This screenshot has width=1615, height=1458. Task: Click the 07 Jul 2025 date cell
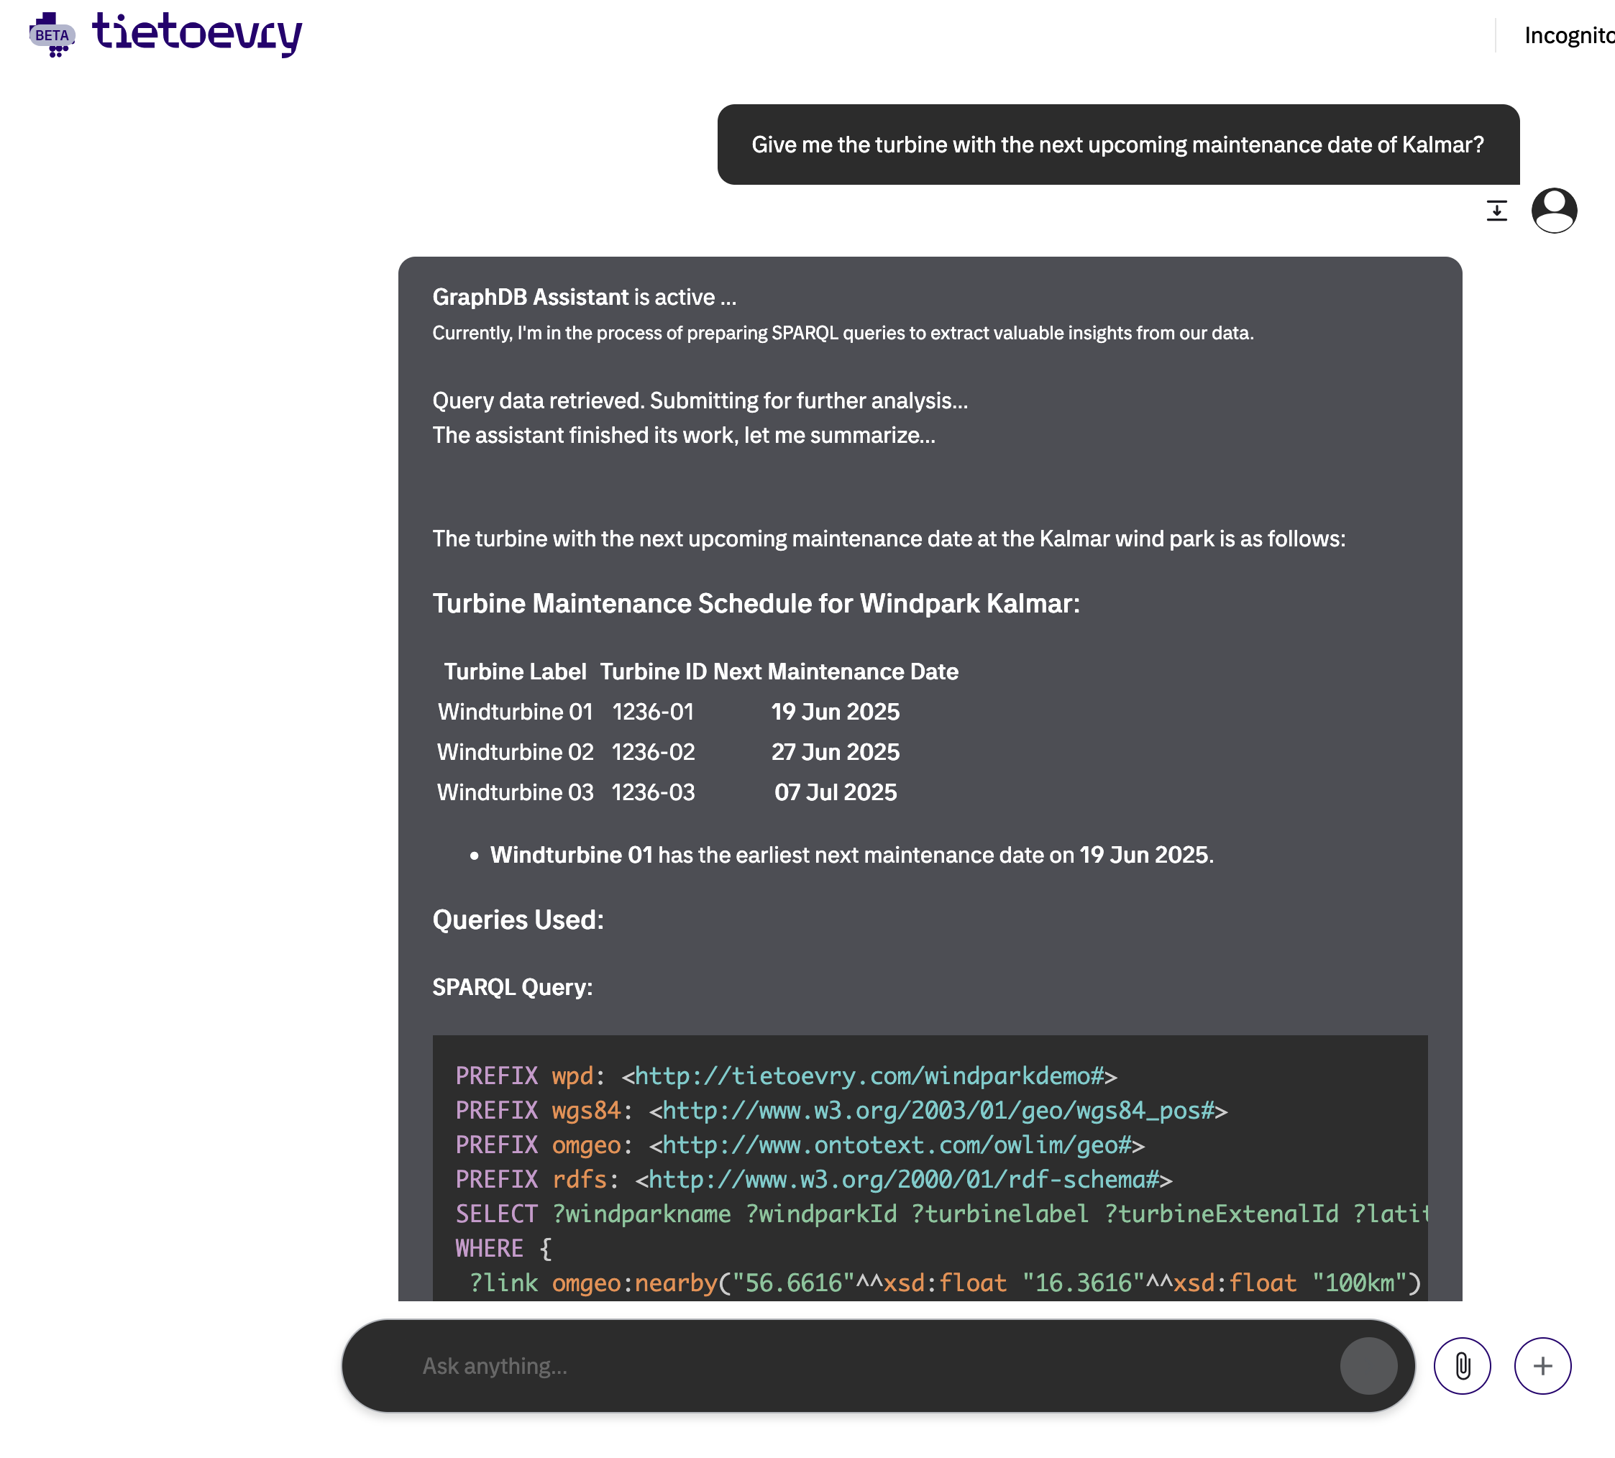point(836,792)
